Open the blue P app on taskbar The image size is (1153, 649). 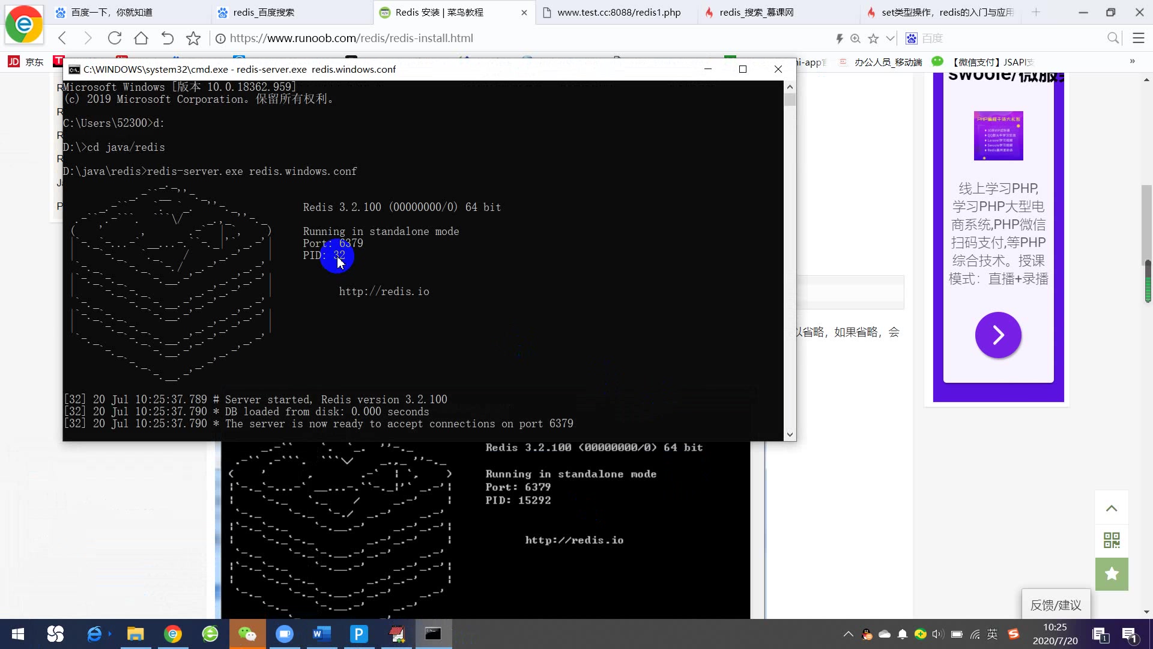click(359, 634)
